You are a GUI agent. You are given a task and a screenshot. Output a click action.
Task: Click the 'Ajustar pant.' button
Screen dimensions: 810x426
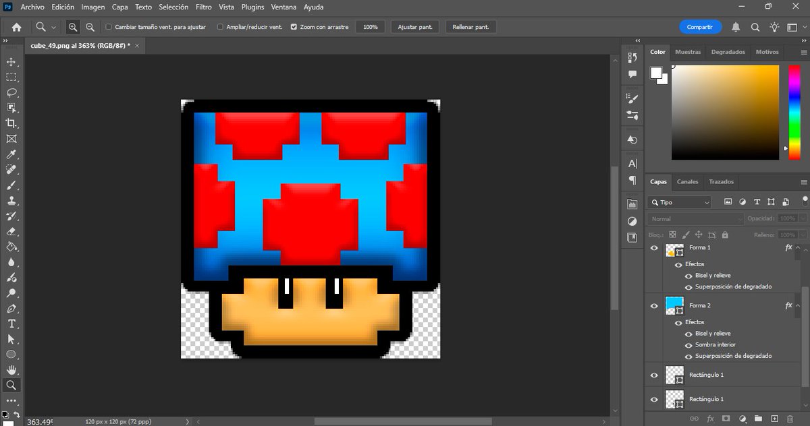coord(415,27)
